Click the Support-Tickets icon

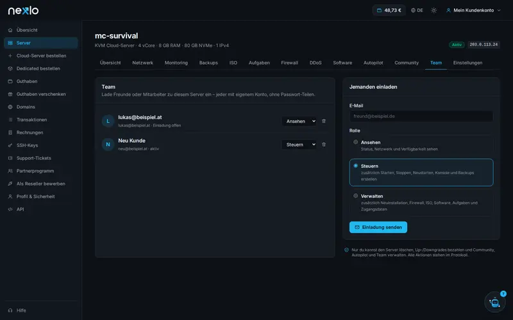coord(10,158)
